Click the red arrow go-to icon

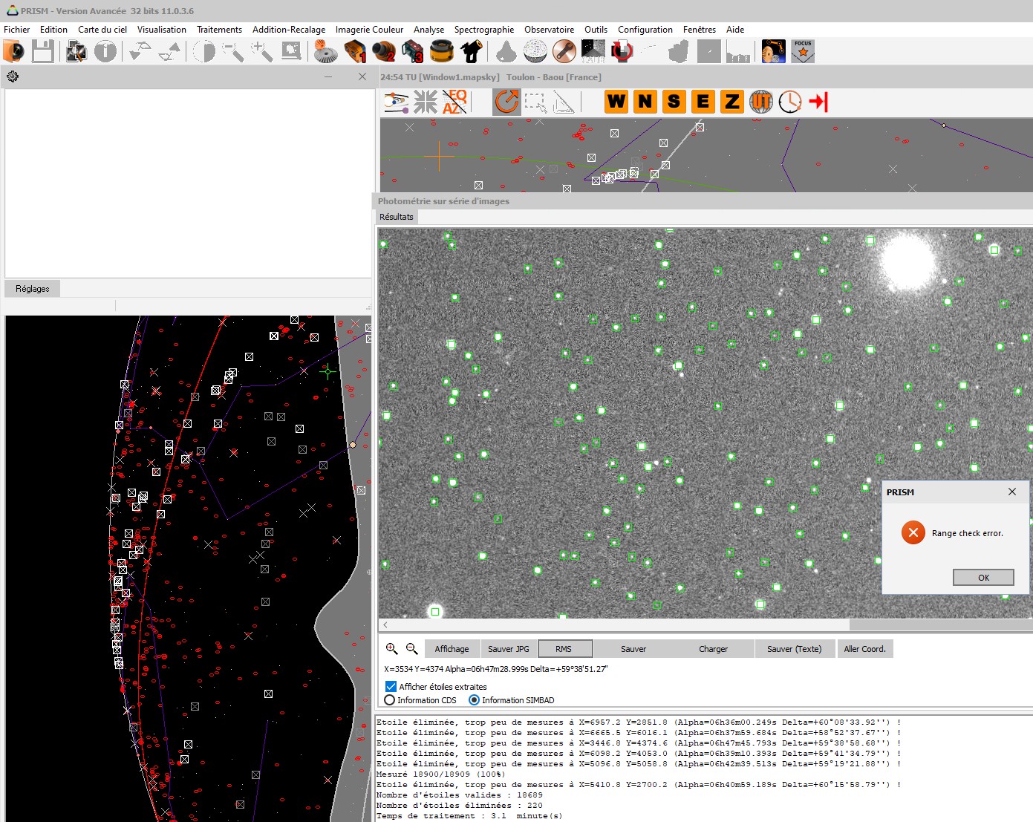pyautogui.click(x=818, y=102)
